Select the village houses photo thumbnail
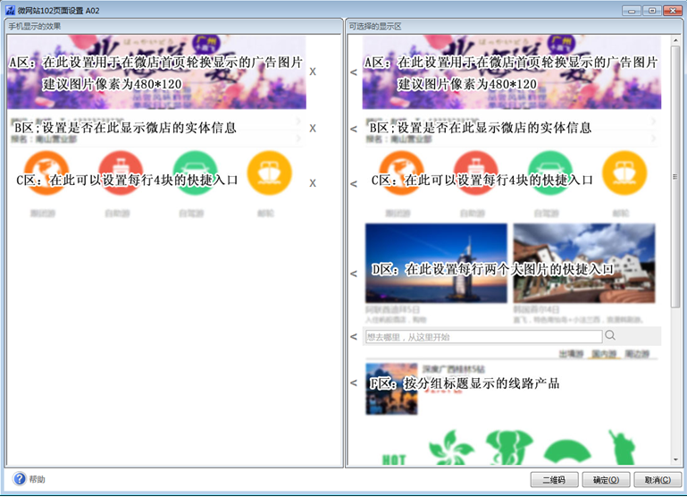This screenshot has height=497, width=687. 584,263
